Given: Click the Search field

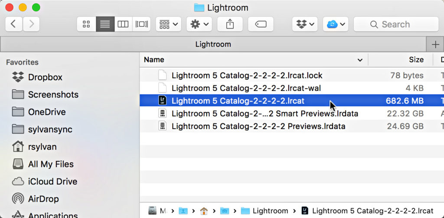Looking at the screenshot, I should click(396, 24).
